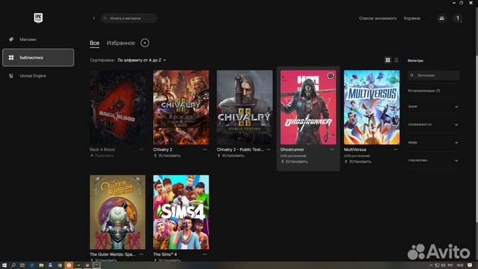Open Ghostrunner options menu dots
Image resolution: width=478 pixels, height=269 pixels.
(x=332, y=149)
